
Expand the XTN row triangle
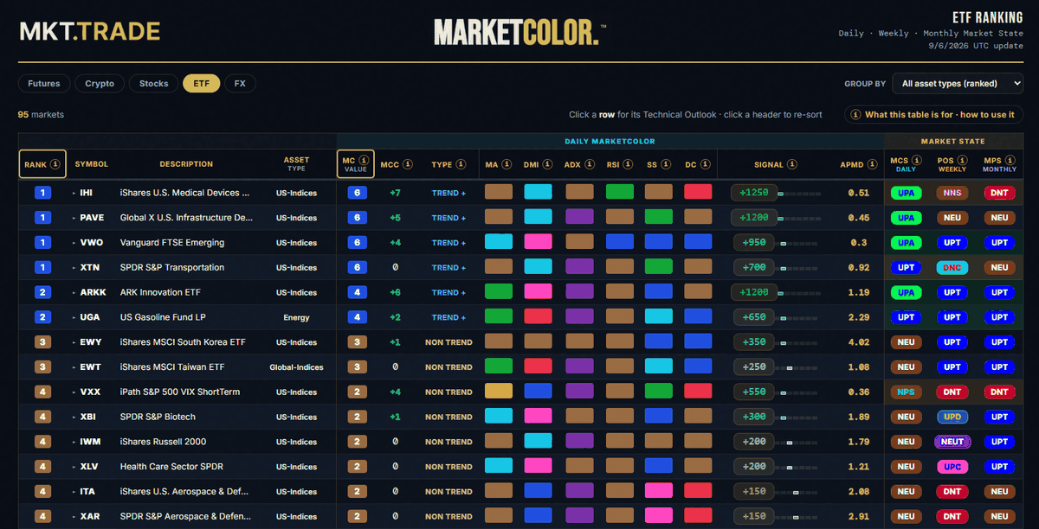pyautogui.click(x=74, y=268)
